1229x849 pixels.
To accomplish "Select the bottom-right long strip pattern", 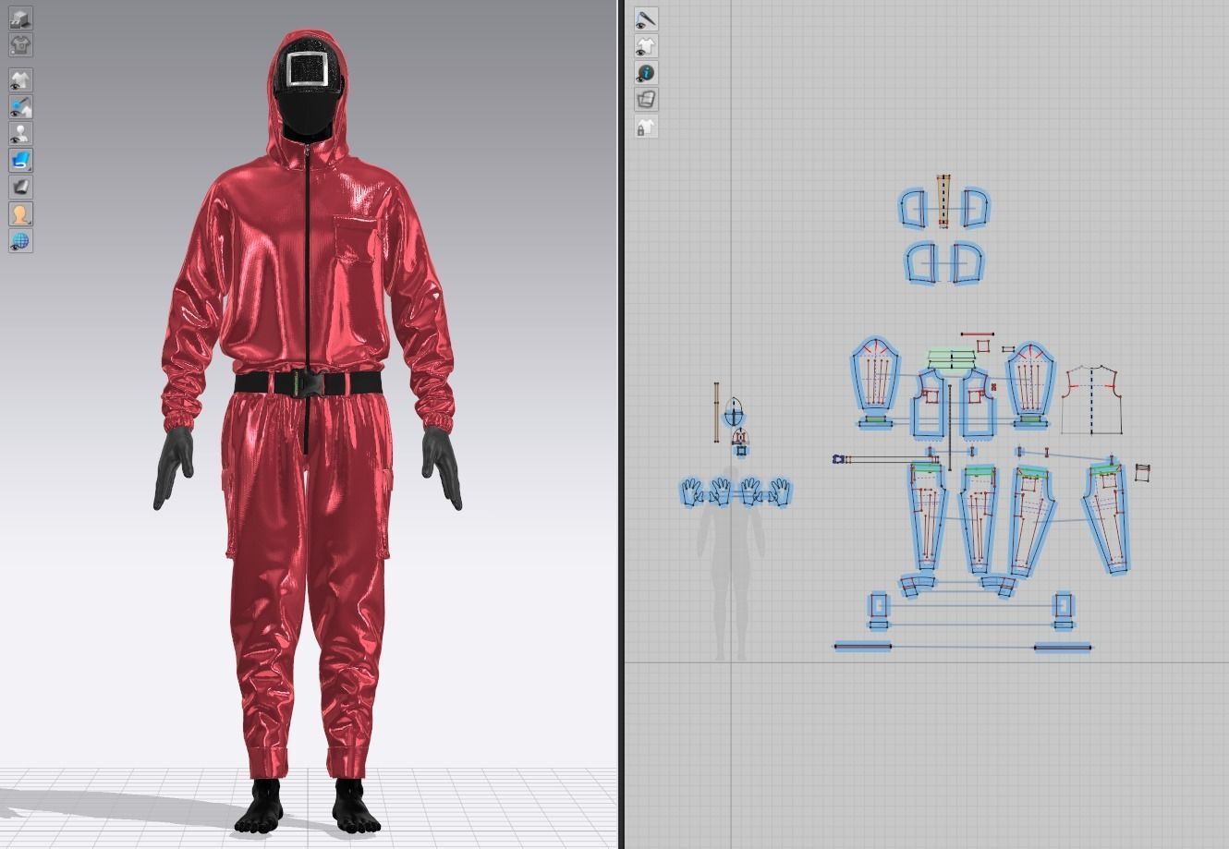I will click(x=1063, y=647).
